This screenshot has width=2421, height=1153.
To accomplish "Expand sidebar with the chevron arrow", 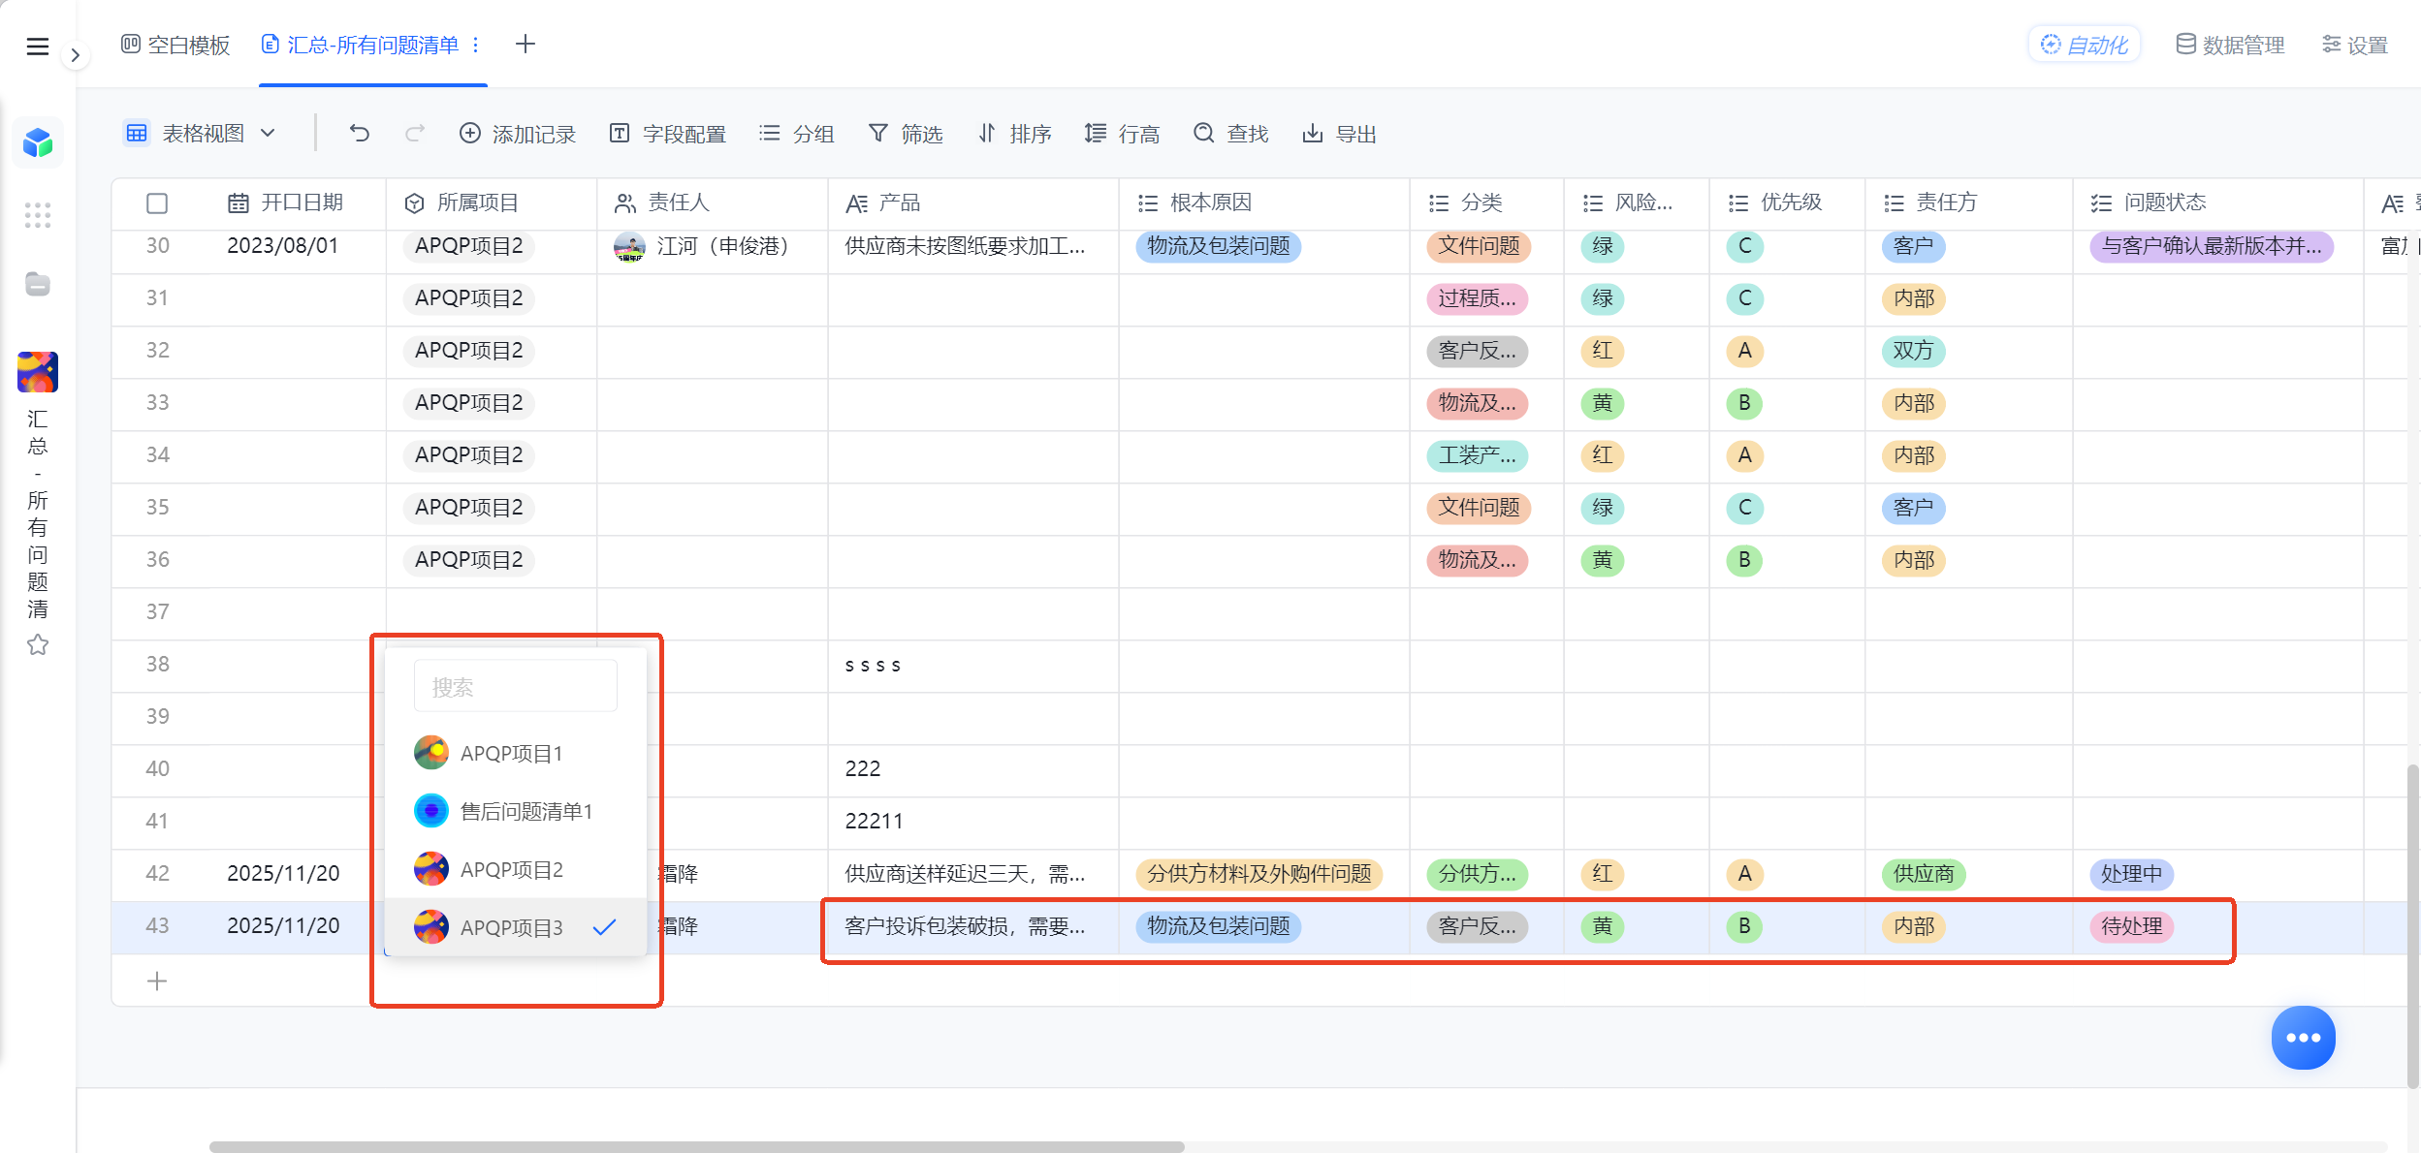I will pyautogui.click(x=75, y=55).
